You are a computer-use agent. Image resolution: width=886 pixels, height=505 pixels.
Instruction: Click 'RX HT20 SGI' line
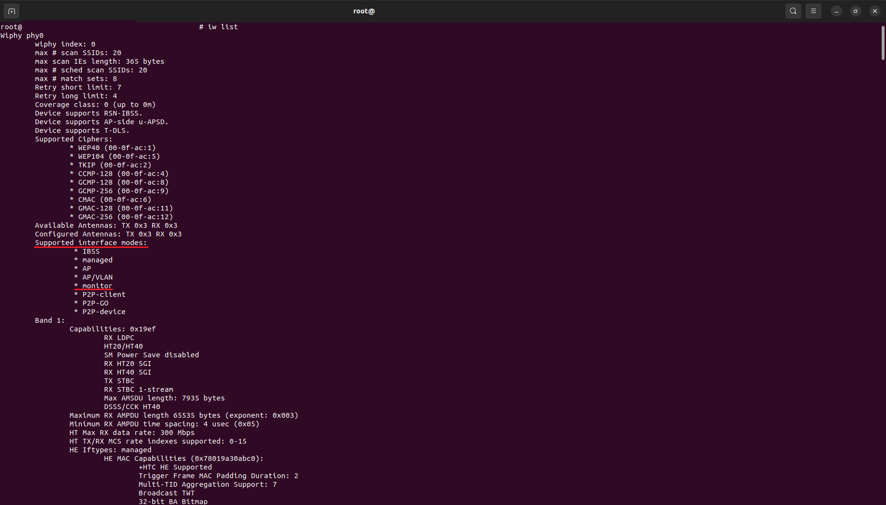click(x=128, y=364)
